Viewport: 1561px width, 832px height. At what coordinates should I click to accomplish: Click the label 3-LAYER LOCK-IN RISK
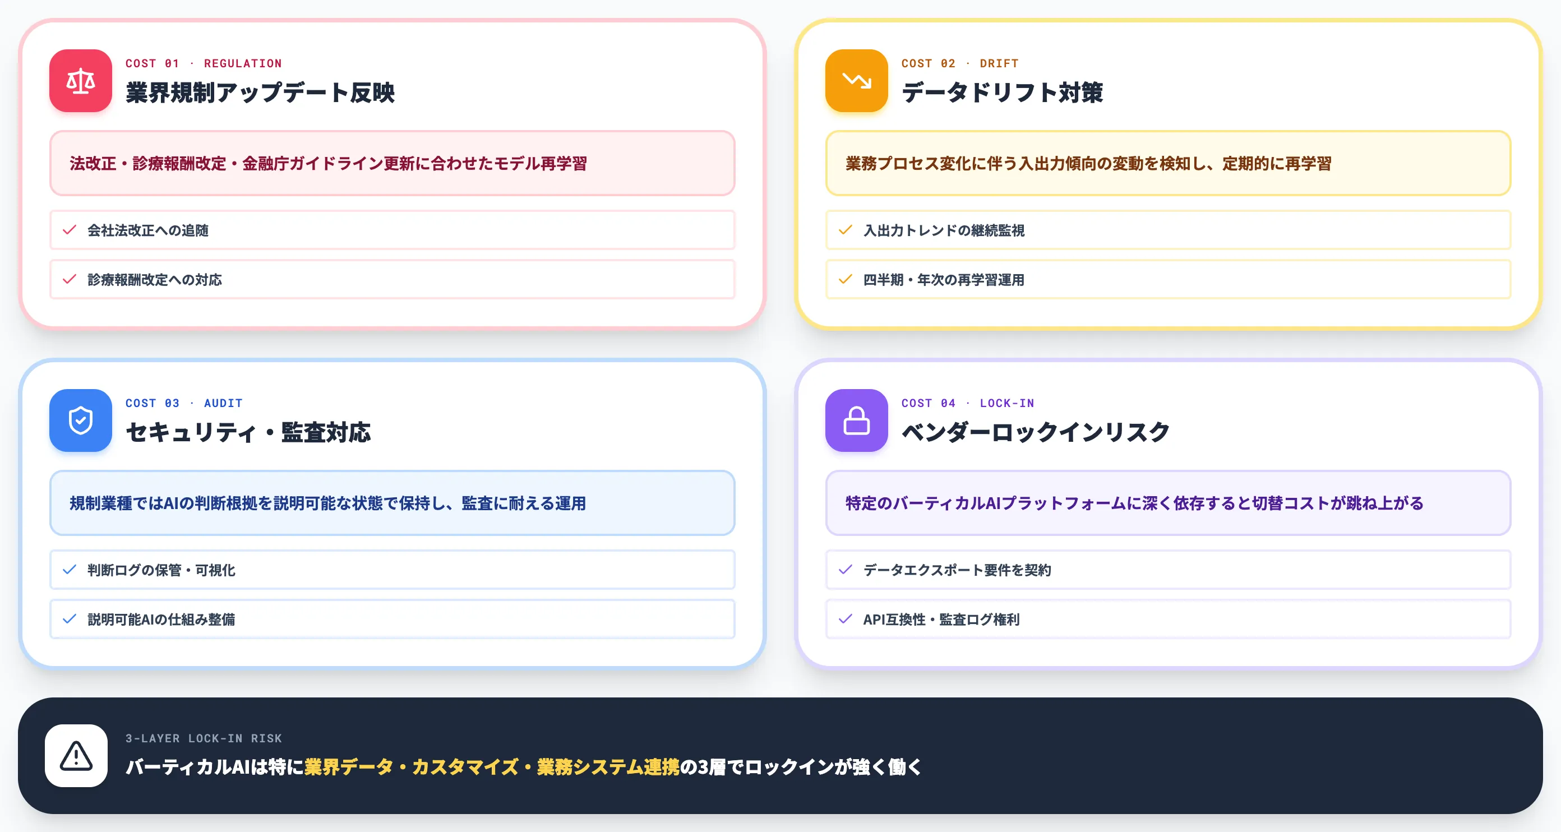click(204, 738)
